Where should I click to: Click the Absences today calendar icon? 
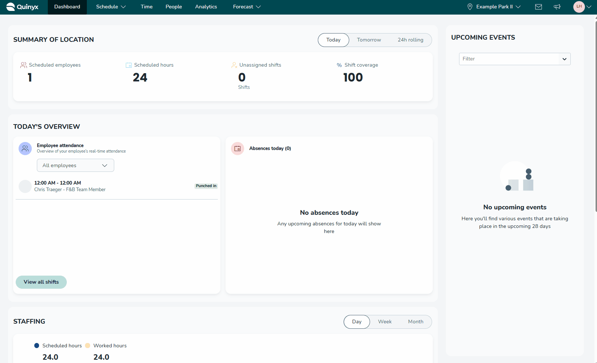pos(238,149)
